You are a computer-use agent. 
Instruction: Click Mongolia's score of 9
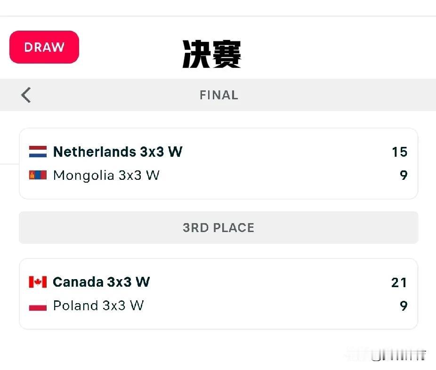(x=404, y=175)
